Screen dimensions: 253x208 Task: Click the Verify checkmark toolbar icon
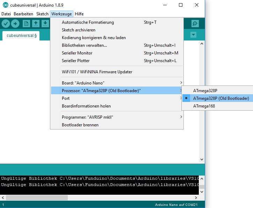click(x=6, y=24)
